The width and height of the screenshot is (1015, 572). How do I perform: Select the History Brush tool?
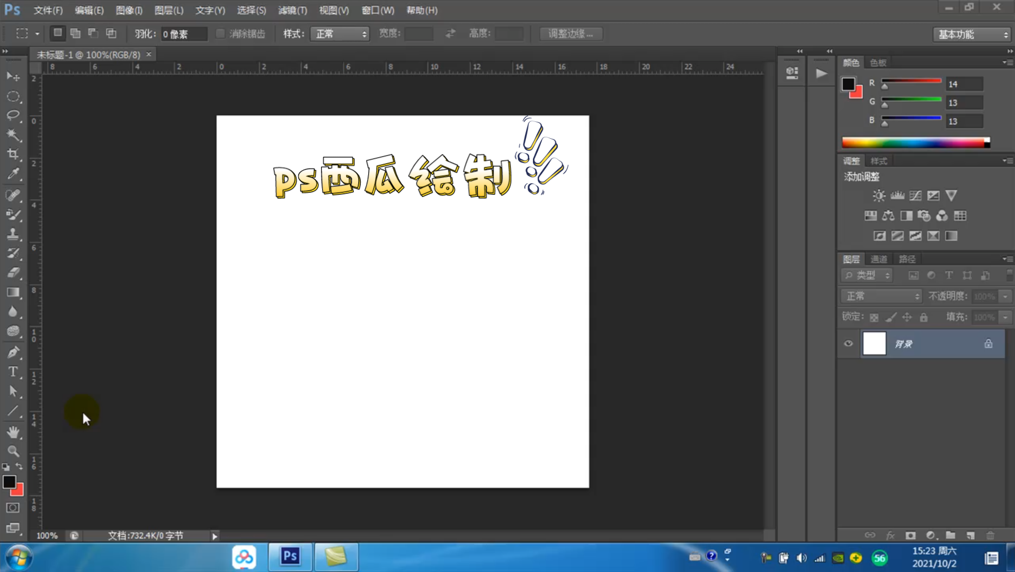[x=13, y=253]
